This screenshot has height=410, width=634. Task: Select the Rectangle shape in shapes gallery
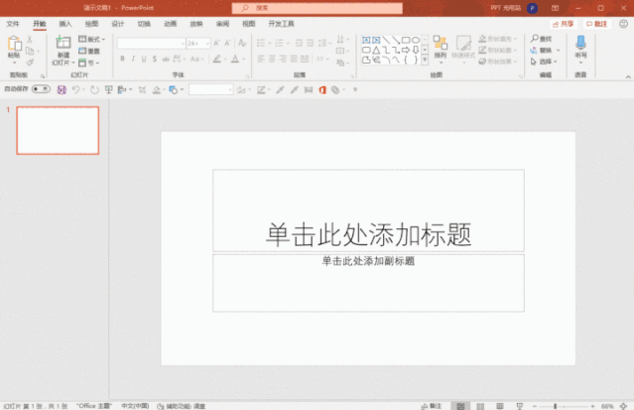(406, 40)
